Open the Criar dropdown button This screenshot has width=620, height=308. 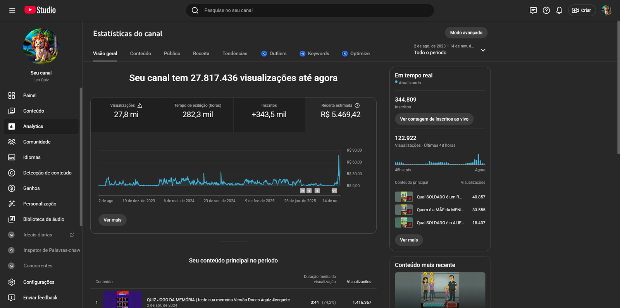[582, 10]
